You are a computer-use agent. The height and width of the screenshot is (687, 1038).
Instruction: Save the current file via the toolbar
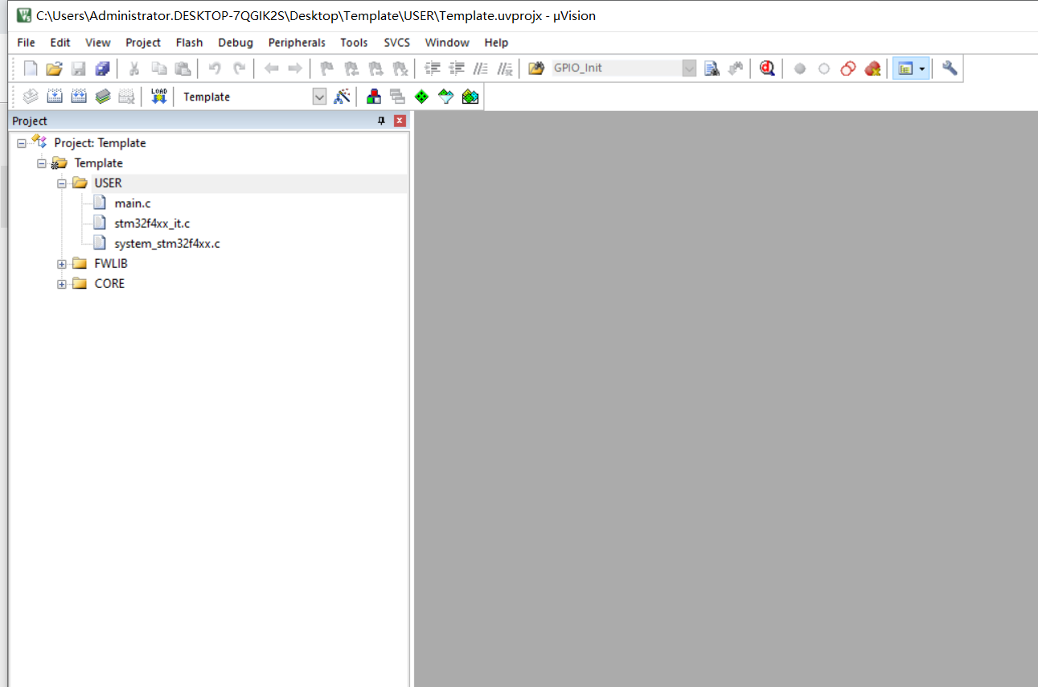click(x=78, y=68)
